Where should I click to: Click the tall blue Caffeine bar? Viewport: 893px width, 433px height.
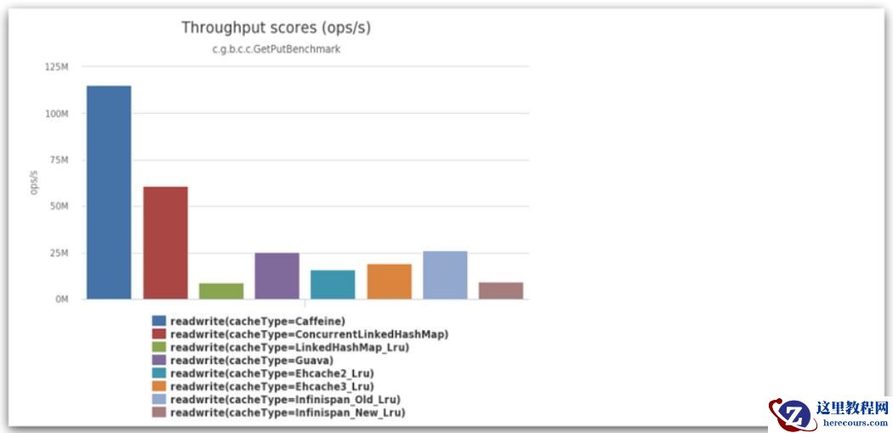click(x=109, y=192)
